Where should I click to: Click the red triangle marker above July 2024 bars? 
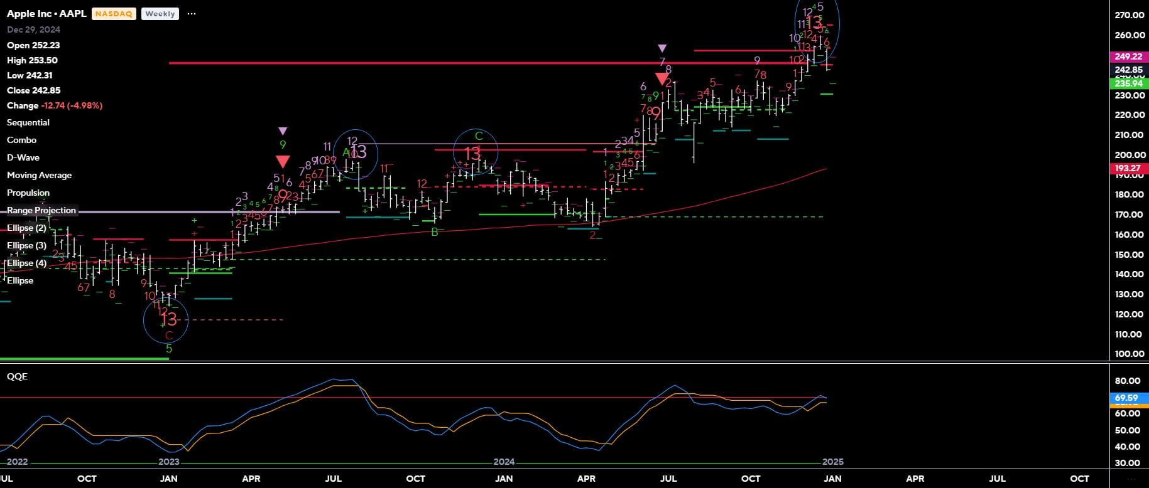coord(662,78)
